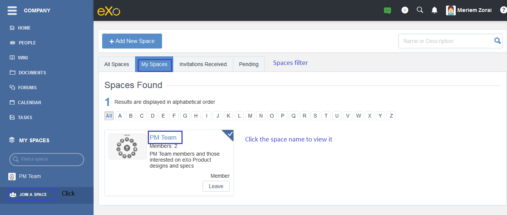Click the PM Team space thumbnail
The image size is (507, 215).
click(128, 146)
